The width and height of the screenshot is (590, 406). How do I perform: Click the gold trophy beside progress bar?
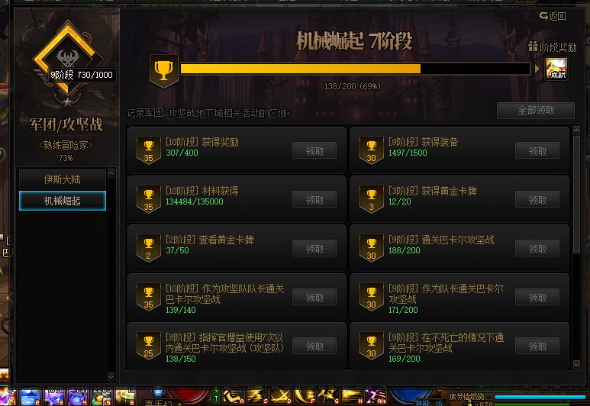(163, 71)
